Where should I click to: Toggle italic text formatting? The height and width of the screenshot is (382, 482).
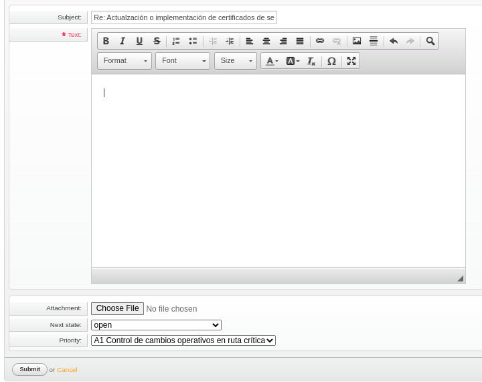click(x=123, y=41)
